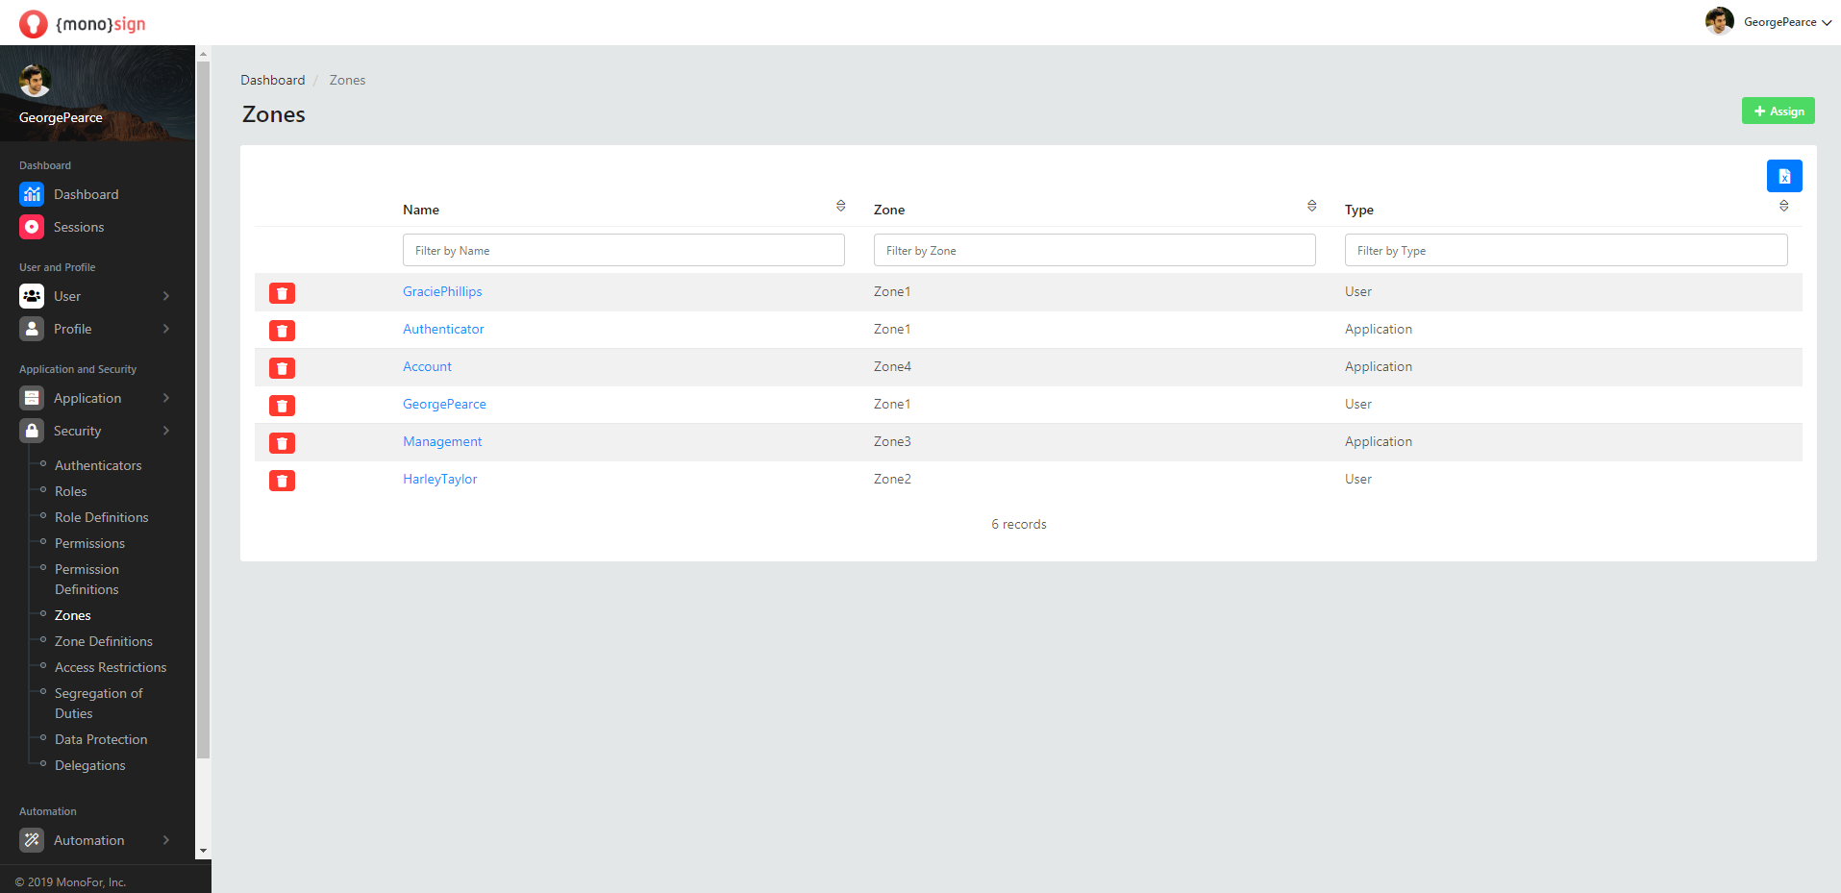Sort the table by Name column
The image size is (1841, 893).
tap(840, 206)
